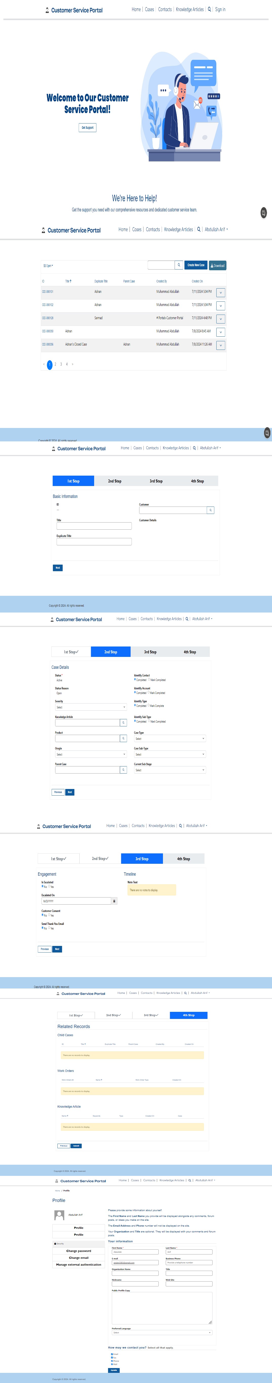Click the search icon button in case list search box
The height and width of the screenshot is (1383, 272).
(x=179, y=265)
